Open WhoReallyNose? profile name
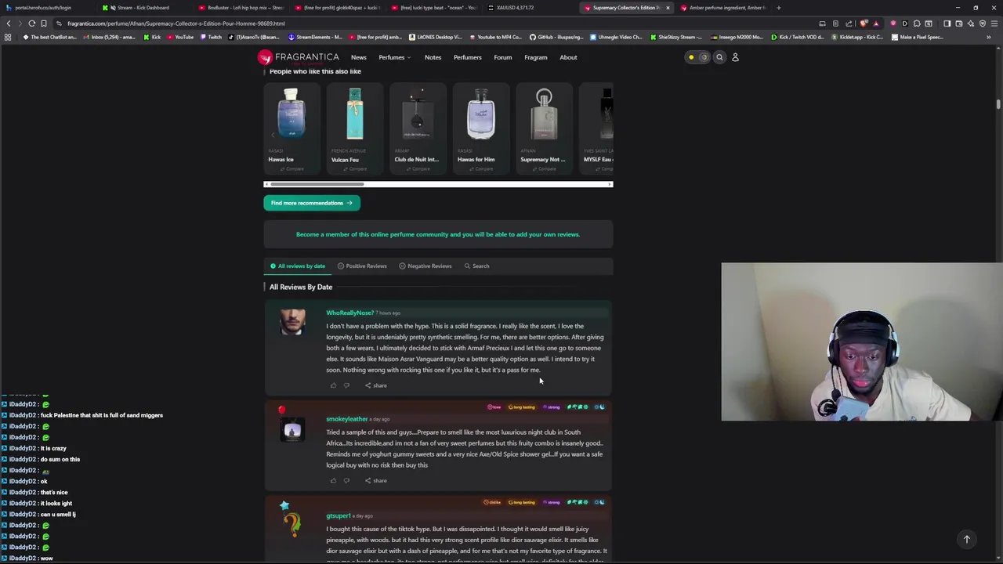 pos(349,313)
